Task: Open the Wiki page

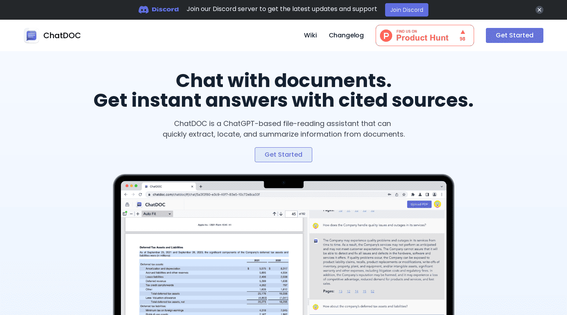Action: pyautogui.click(x=310, y=35)
